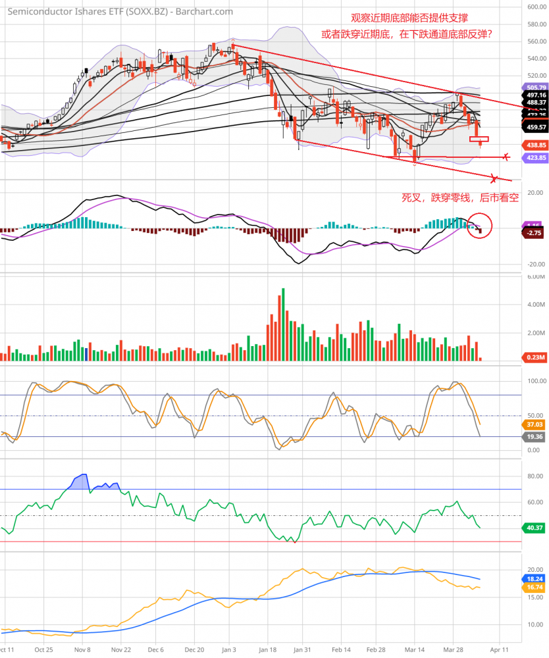The width and height of the screenshot is (549, 658).
Task: Click the red Chinese annotation about MACD death cross
Action: coord(460,197)
